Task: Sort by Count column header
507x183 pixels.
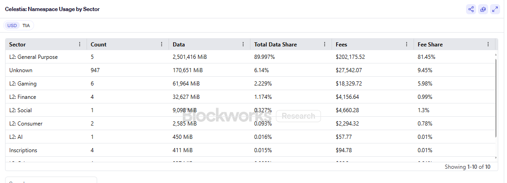Action: tap(99, 45)
